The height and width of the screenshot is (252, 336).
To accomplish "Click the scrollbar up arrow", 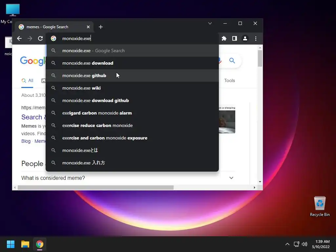I will 260,48.
